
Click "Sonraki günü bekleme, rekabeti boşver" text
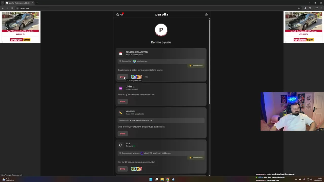(x=136, y=95)
